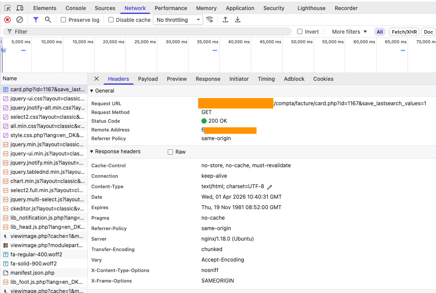
Task: Tick the Raw response headers checkbox
Action: [170, 152]
